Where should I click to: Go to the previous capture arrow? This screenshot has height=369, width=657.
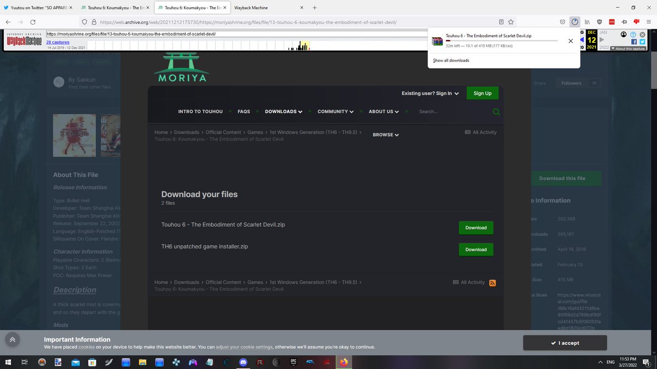coord(582,40)
